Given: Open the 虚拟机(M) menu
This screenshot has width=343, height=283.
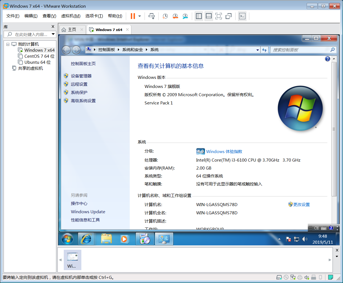Looking at the screenshot, I should [x=71, y=16].
